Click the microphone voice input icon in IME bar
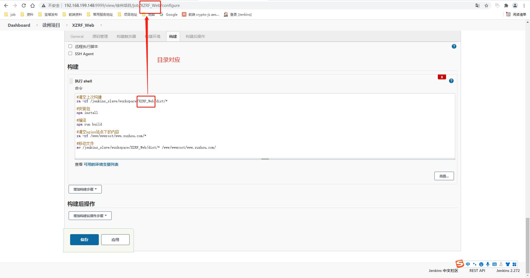This screenshot has height=278, width=530. pyautogui.click(x=488, y=264)
